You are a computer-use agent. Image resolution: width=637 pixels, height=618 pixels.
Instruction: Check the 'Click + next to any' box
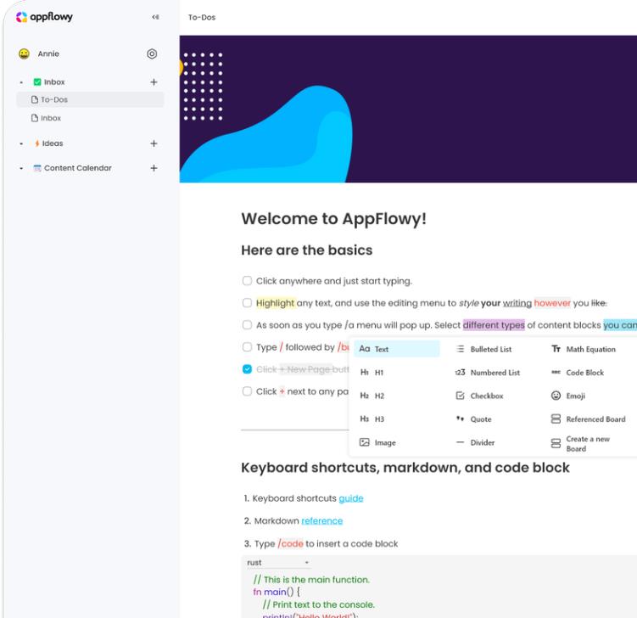247,391
